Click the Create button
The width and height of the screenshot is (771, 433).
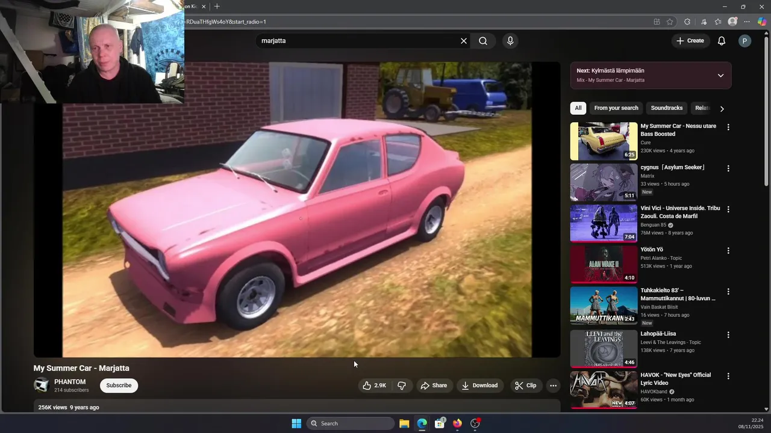tap(690, 41)
